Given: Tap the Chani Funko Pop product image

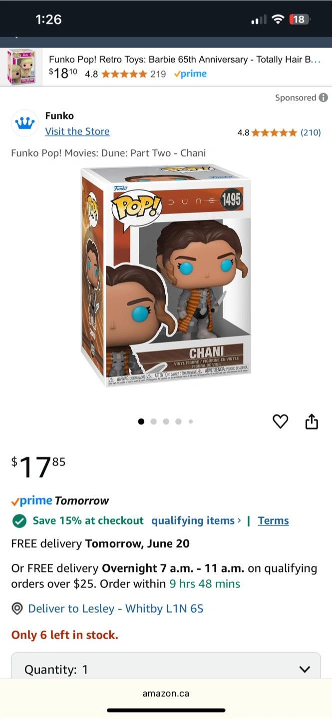Looking at the screenshot, I should coord(166,276).
